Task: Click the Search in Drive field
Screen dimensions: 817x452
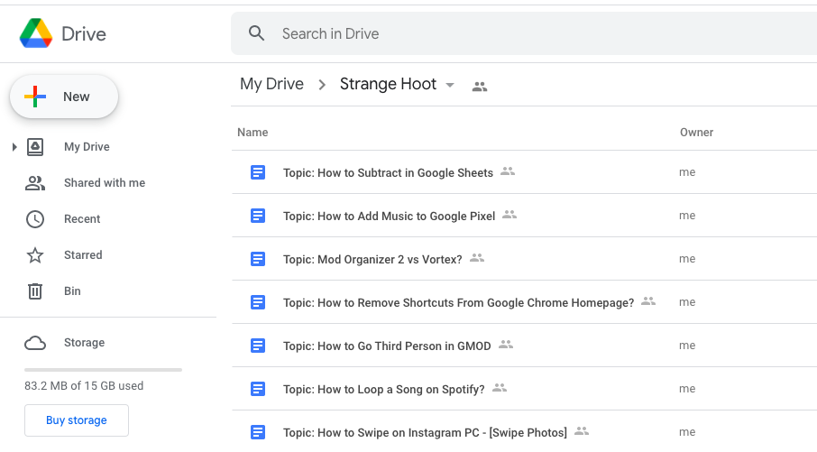Action: pyautogui.click(x=524, y=33)
